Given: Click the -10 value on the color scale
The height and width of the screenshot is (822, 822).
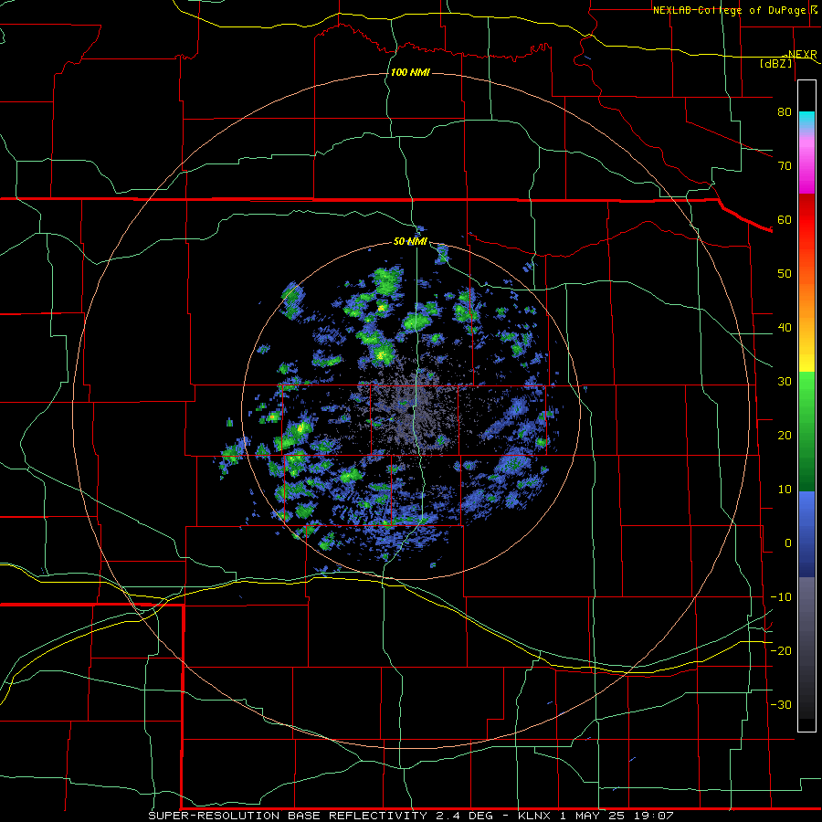Looking at the screenshot, I should [x=781, y=597].
